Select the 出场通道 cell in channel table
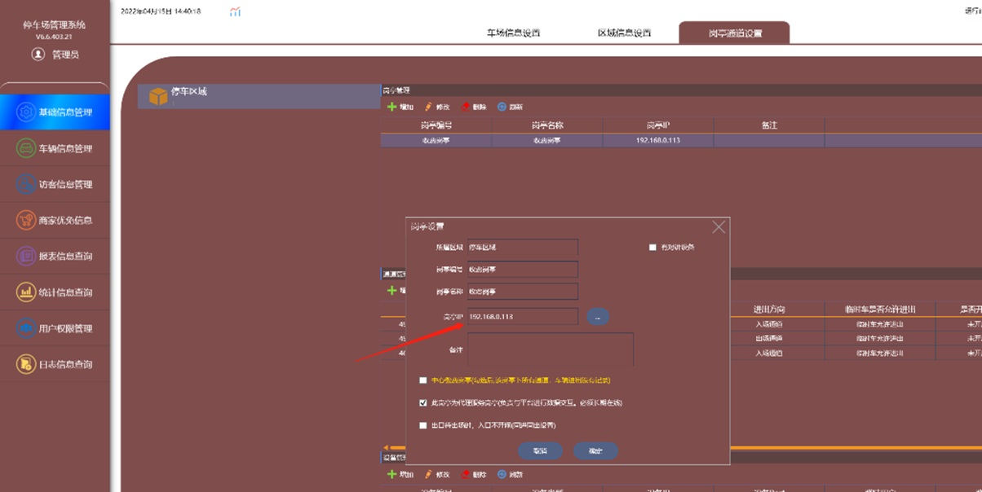This screenshot has width=982, height=492. click(x=768, y=338)
